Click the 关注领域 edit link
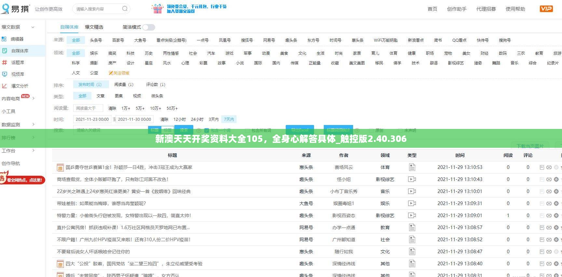Image resolution: width=562 pixels, height=277 pixels. tap(119, 73)
